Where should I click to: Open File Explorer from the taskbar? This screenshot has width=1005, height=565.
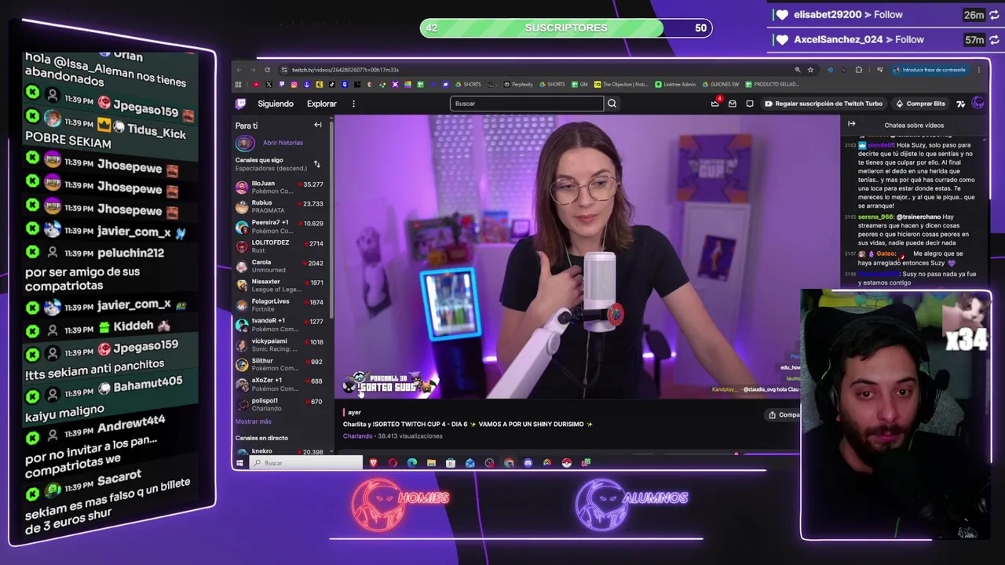(431, 463)
